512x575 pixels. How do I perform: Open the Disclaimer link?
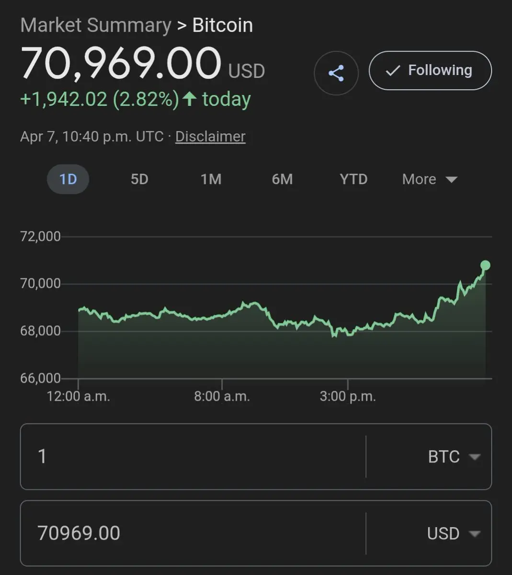click(210, 137)
